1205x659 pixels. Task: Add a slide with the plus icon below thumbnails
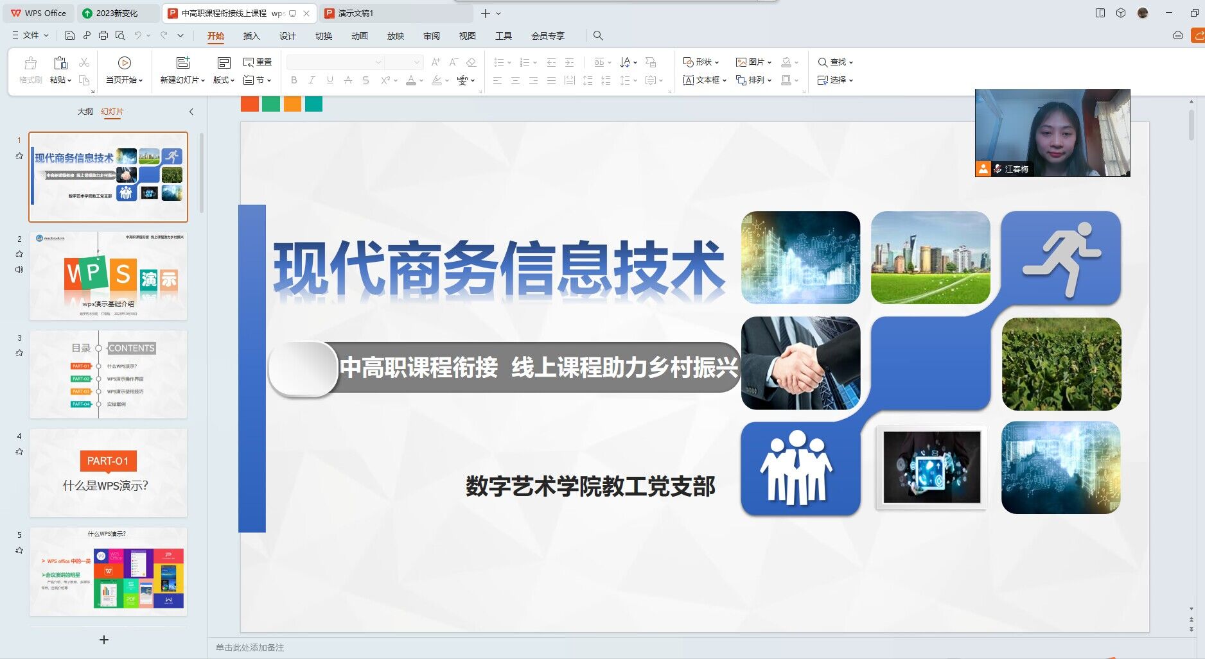pos(104,640)
